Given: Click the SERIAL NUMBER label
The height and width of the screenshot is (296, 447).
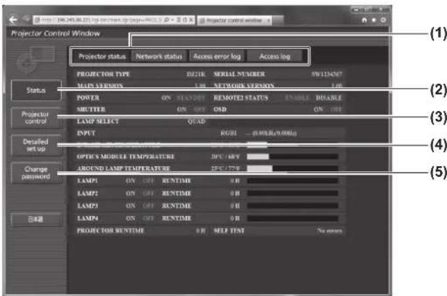Looking at the screenshot, I should point(239,74).
